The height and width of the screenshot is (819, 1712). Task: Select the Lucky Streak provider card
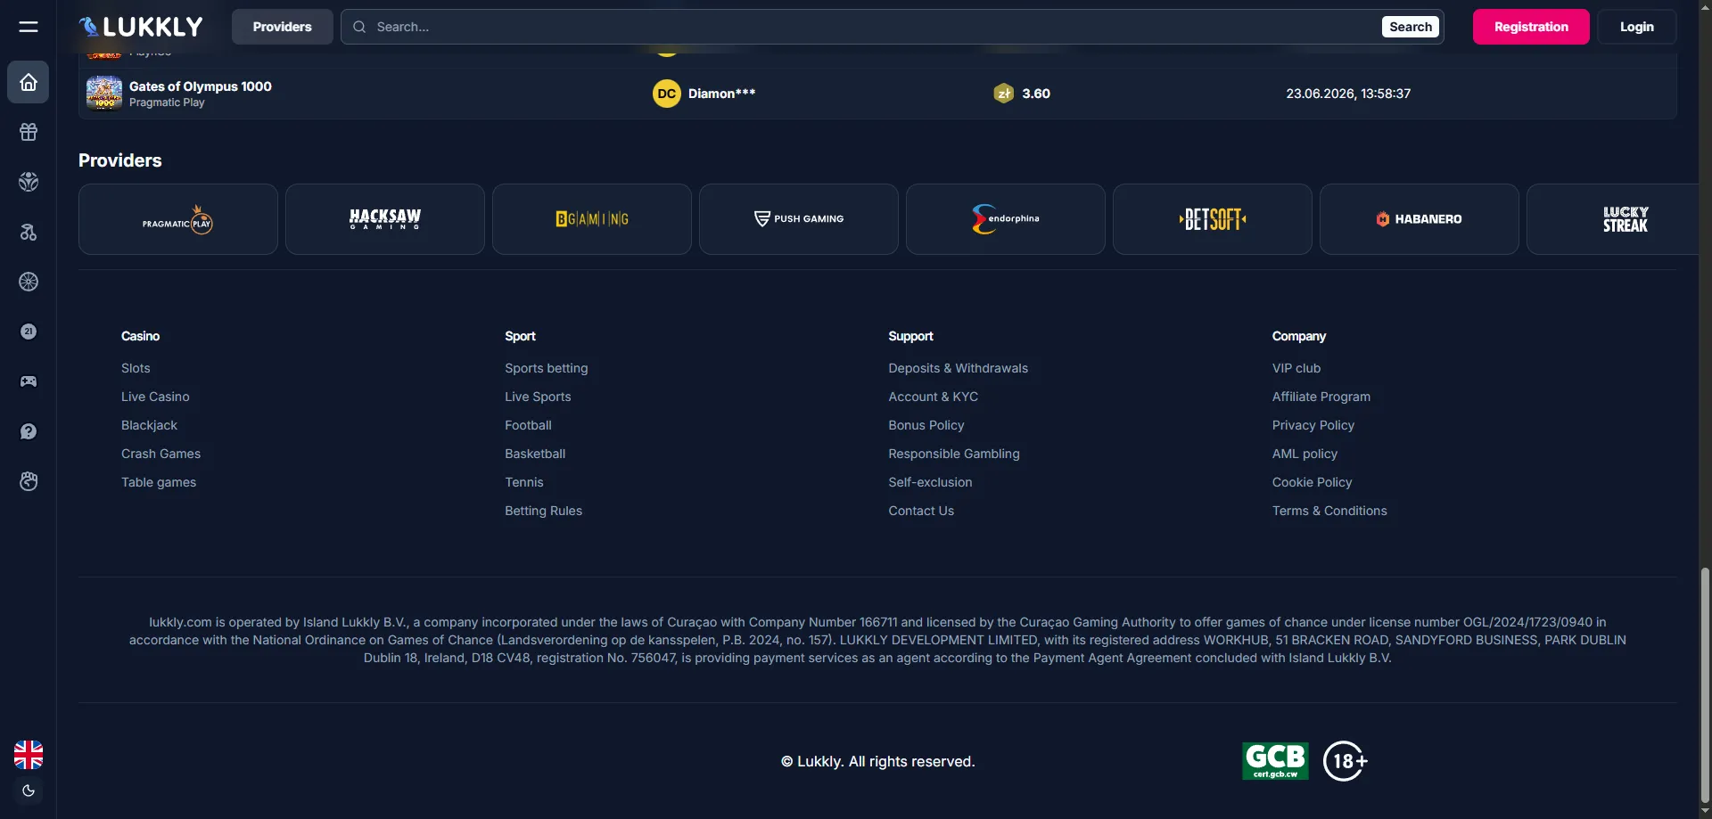[1614, 219]
